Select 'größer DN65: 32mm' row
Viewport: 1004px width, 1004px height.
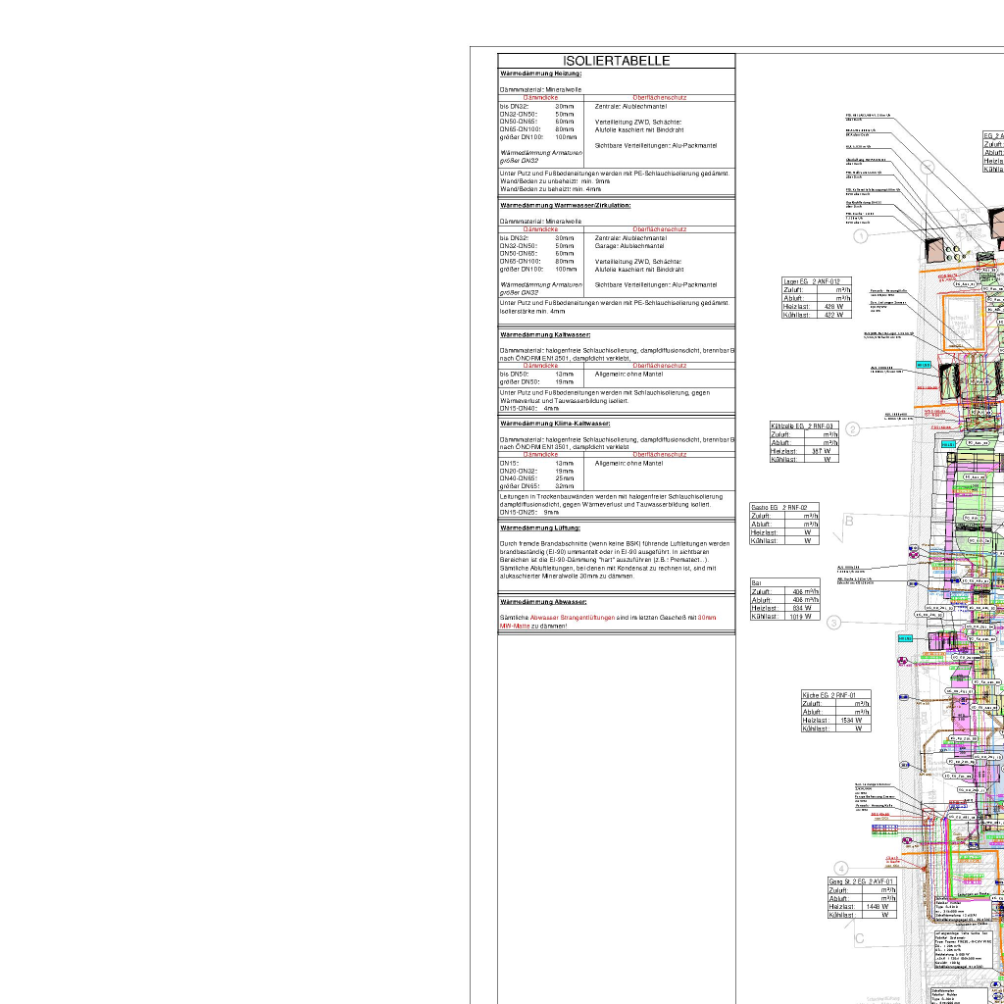point(536,486)
